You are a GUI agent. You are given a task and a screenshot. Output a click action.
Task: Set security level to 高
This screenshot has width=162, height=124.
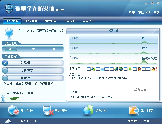click(x=11, y=49)
